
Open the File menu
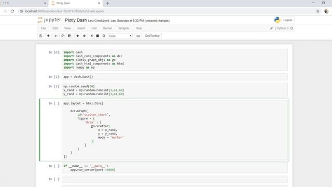tap(44, 28)
